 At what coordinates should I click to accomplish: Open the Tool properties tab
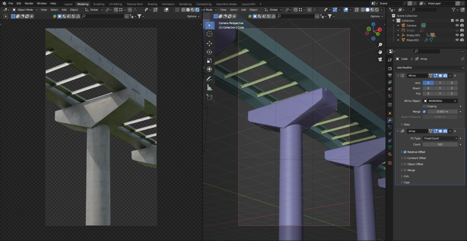(390, 60)
